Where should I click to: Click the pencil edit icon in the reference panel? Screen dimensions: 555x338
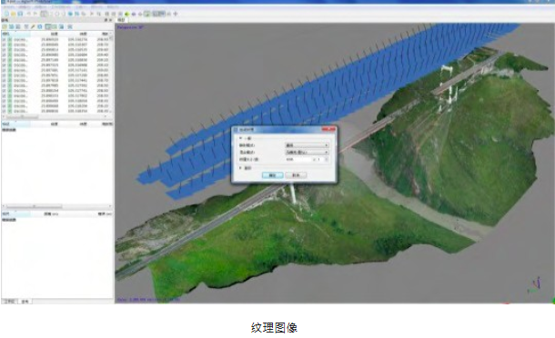click(x=33, y=26)
